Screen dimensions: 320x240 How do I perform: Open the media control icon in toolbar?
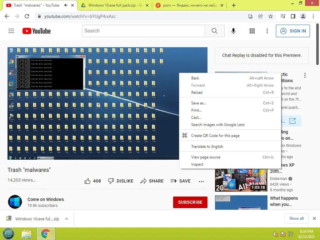coord(283,16)
